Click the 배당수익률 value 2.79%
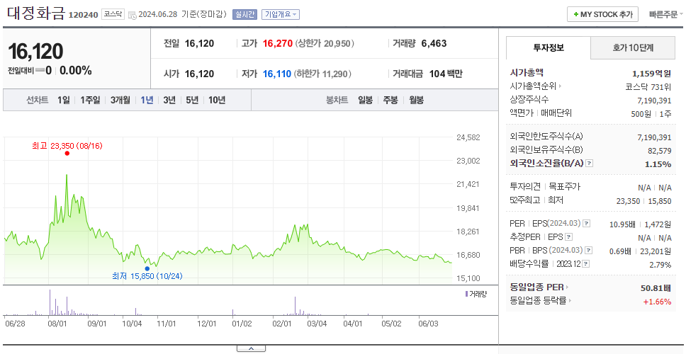The width and height of the screenshot is (686, 354). point(660,265)
